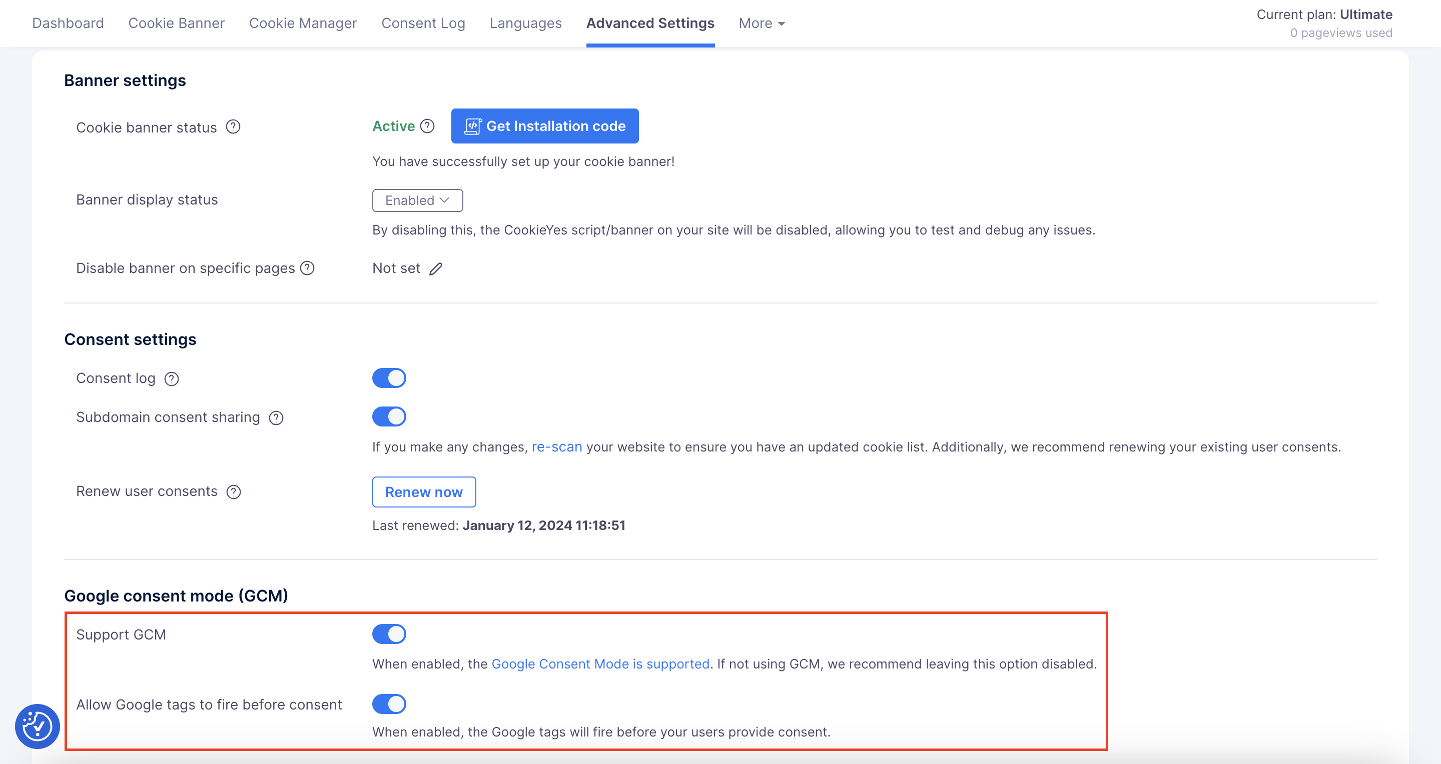Toggle the Consent log switch
1441x764 pixels.
coord(389,378)
